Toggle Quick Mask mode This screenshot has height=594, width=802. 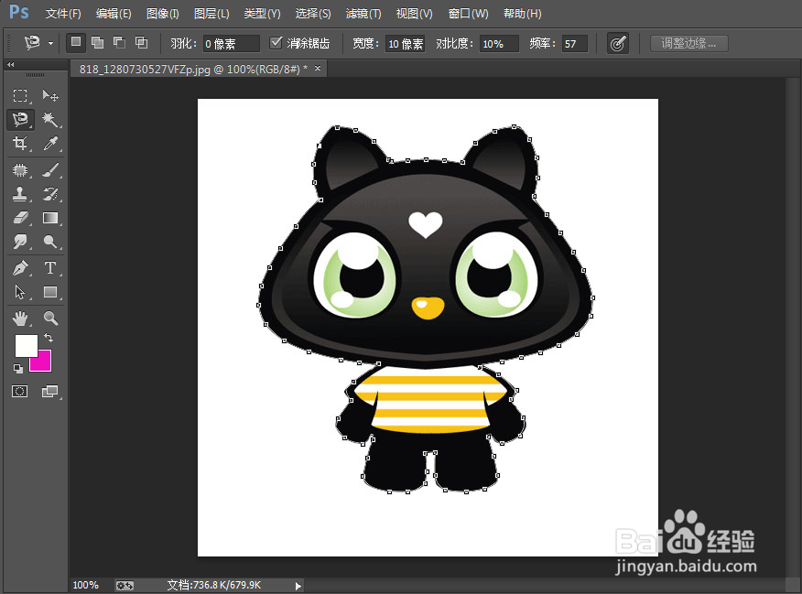(x=20, y=392)
